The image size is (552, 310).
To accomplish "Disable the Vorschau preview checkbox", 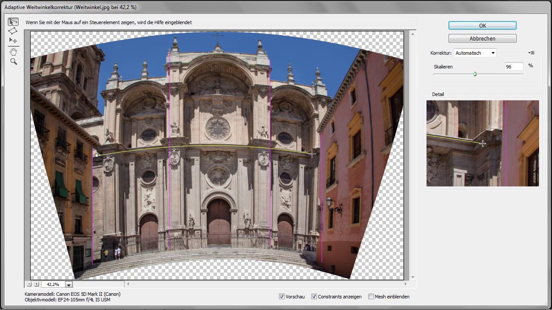I will (x=282, y=297).
